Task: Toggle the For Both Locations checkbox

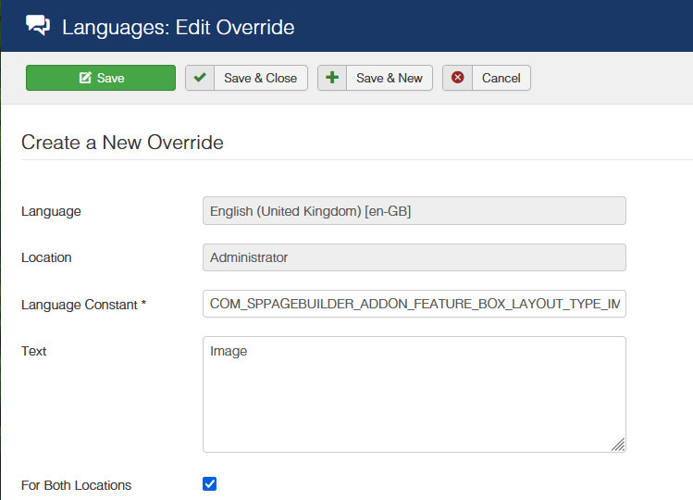Action: (x=209, y=483)
